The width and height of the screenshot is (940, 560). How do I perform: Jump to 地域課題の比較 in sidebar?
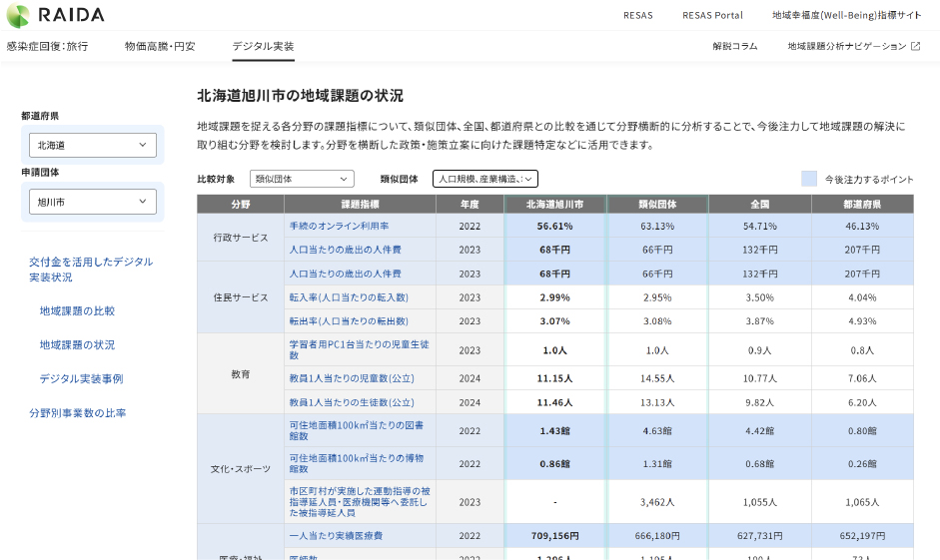[77, 311]
